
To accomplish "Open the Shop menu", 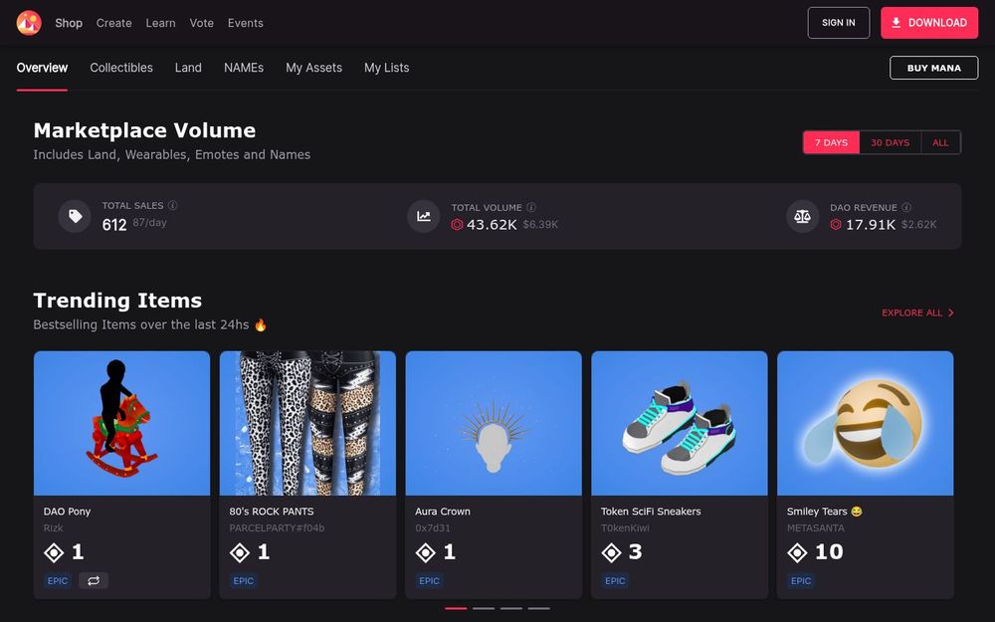I will (69, 23).
